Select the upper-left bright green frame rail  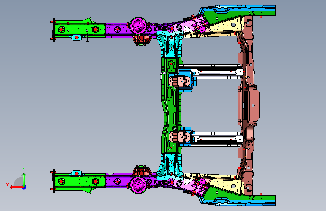[79, 29]
